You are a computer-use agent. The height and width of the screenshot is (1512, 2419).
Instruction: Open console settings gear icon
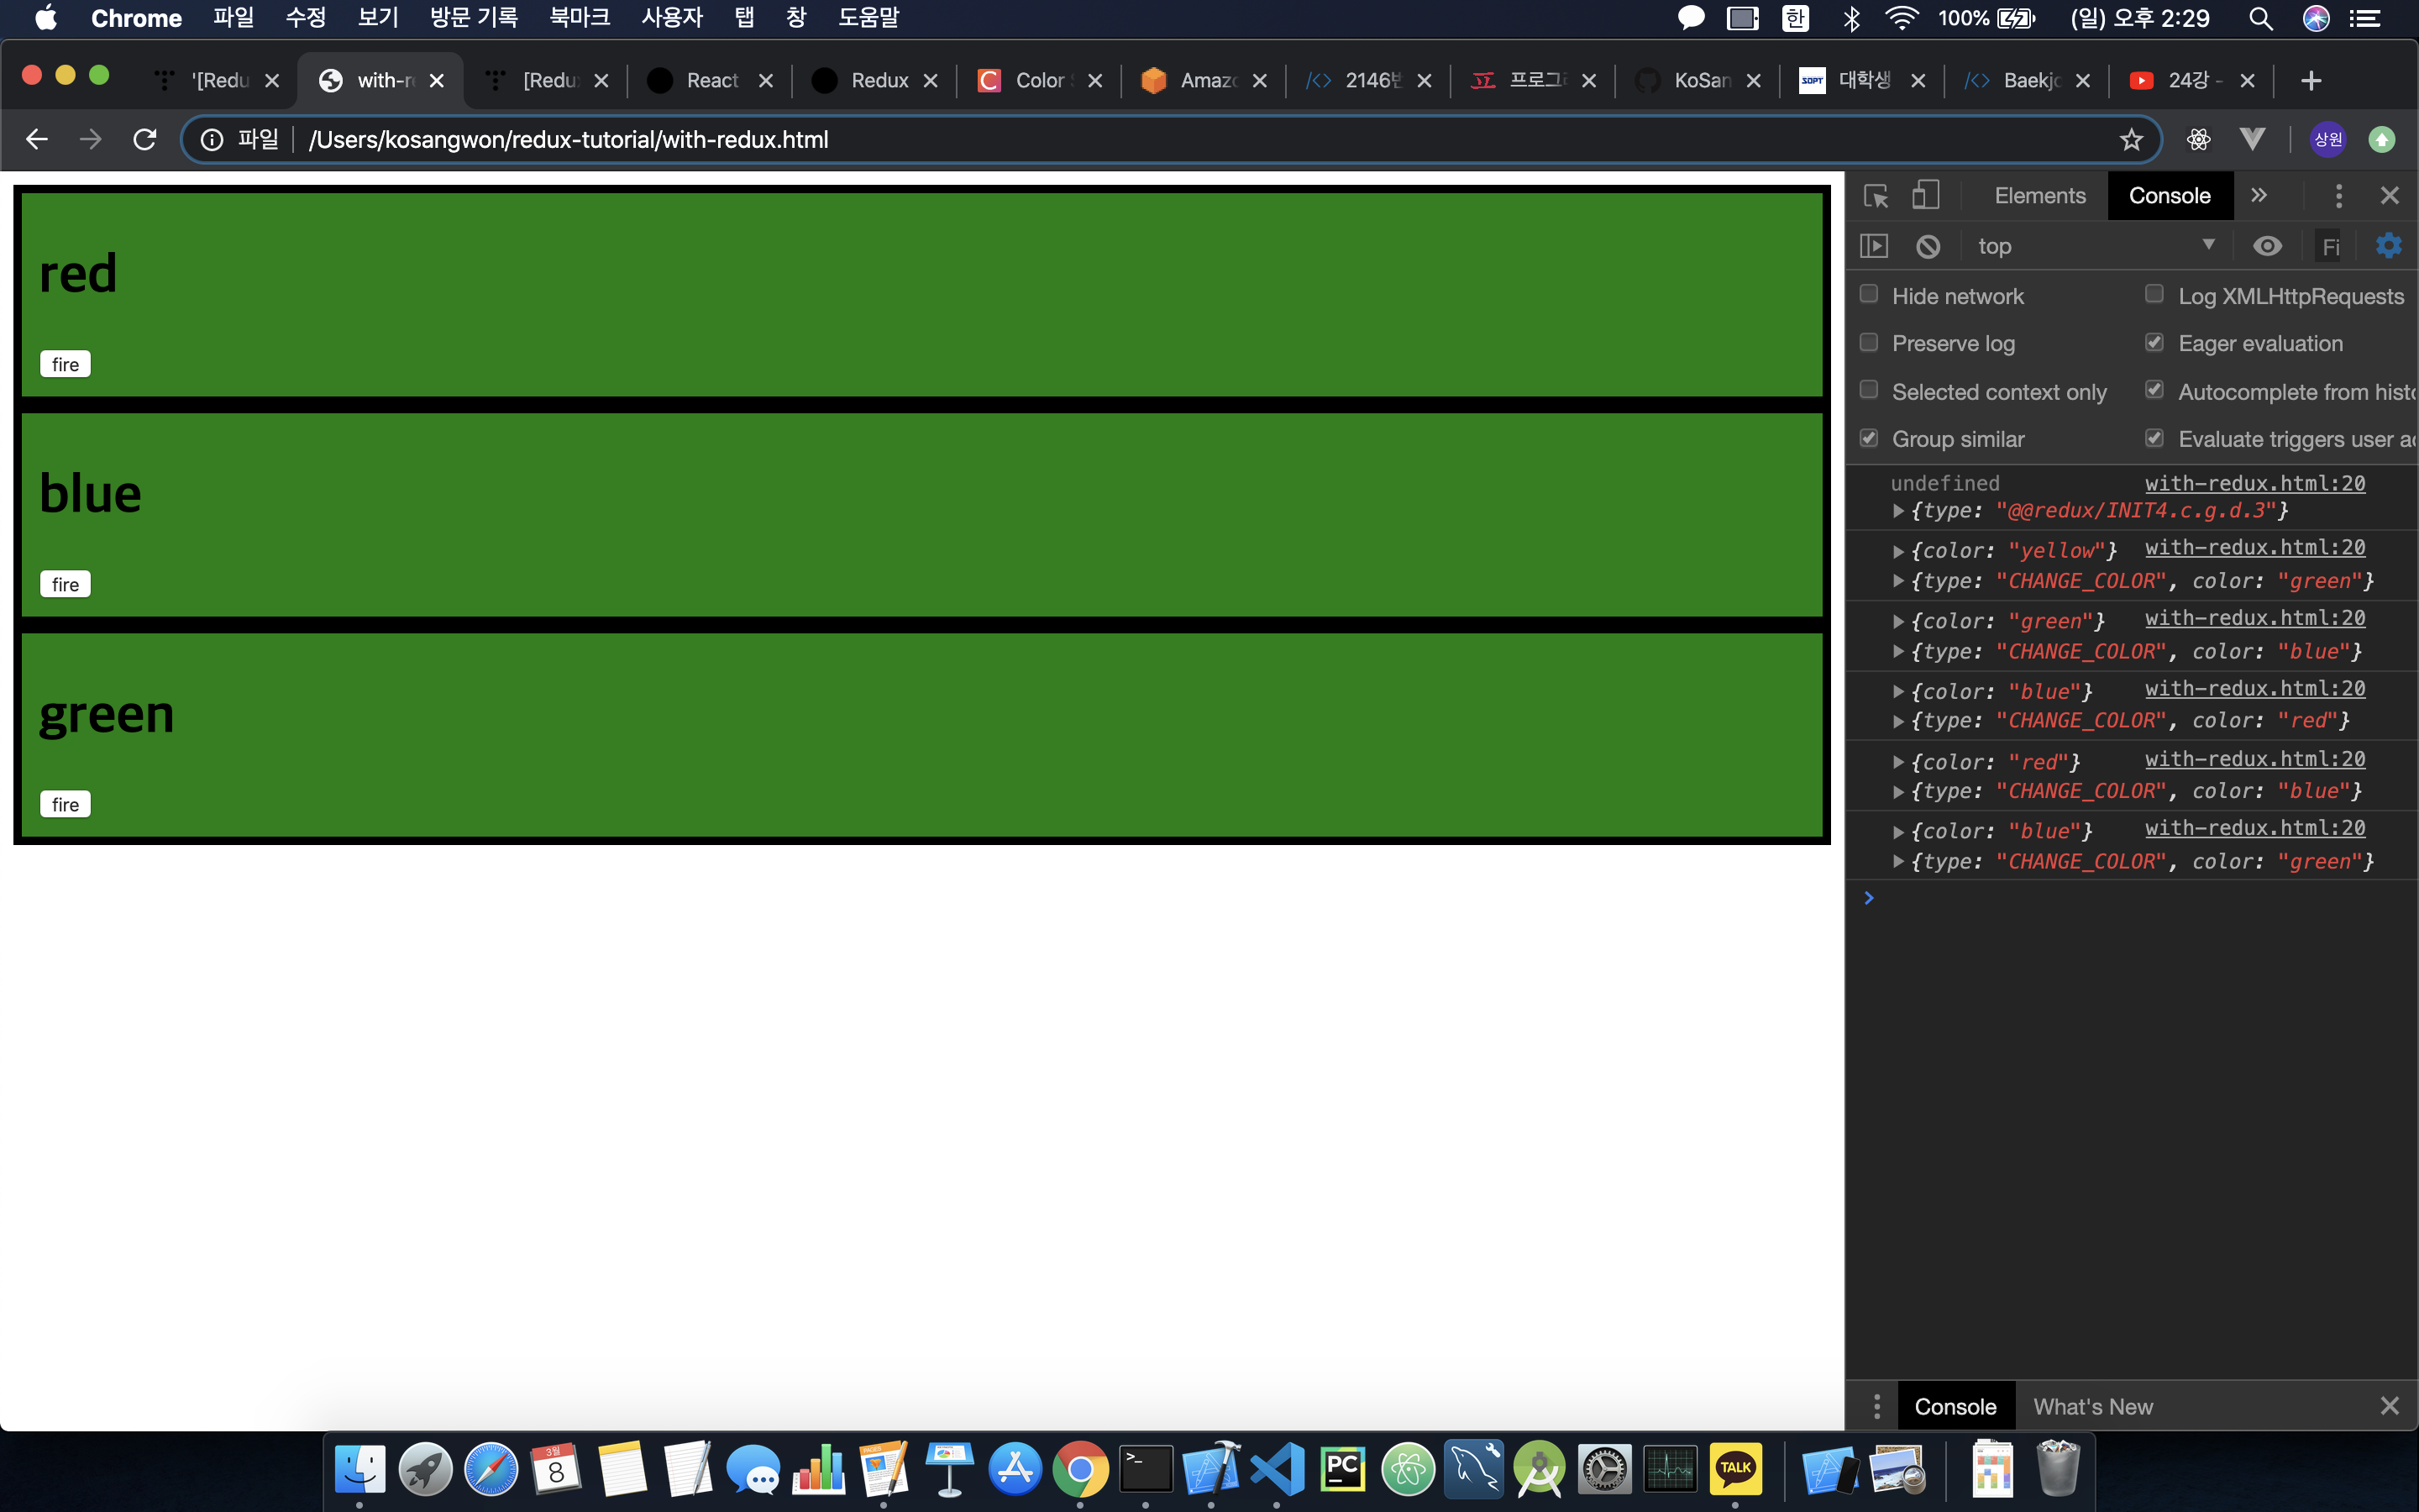tap(2388, 246)
